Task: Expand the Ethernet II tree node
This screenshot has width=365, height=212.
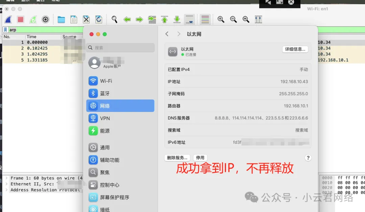Action: tap(6, 184)
